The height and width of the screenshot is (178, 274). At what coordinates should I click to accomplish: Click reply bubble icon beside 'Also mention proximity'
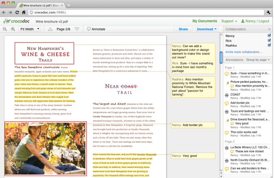click(x=232, y=86)
